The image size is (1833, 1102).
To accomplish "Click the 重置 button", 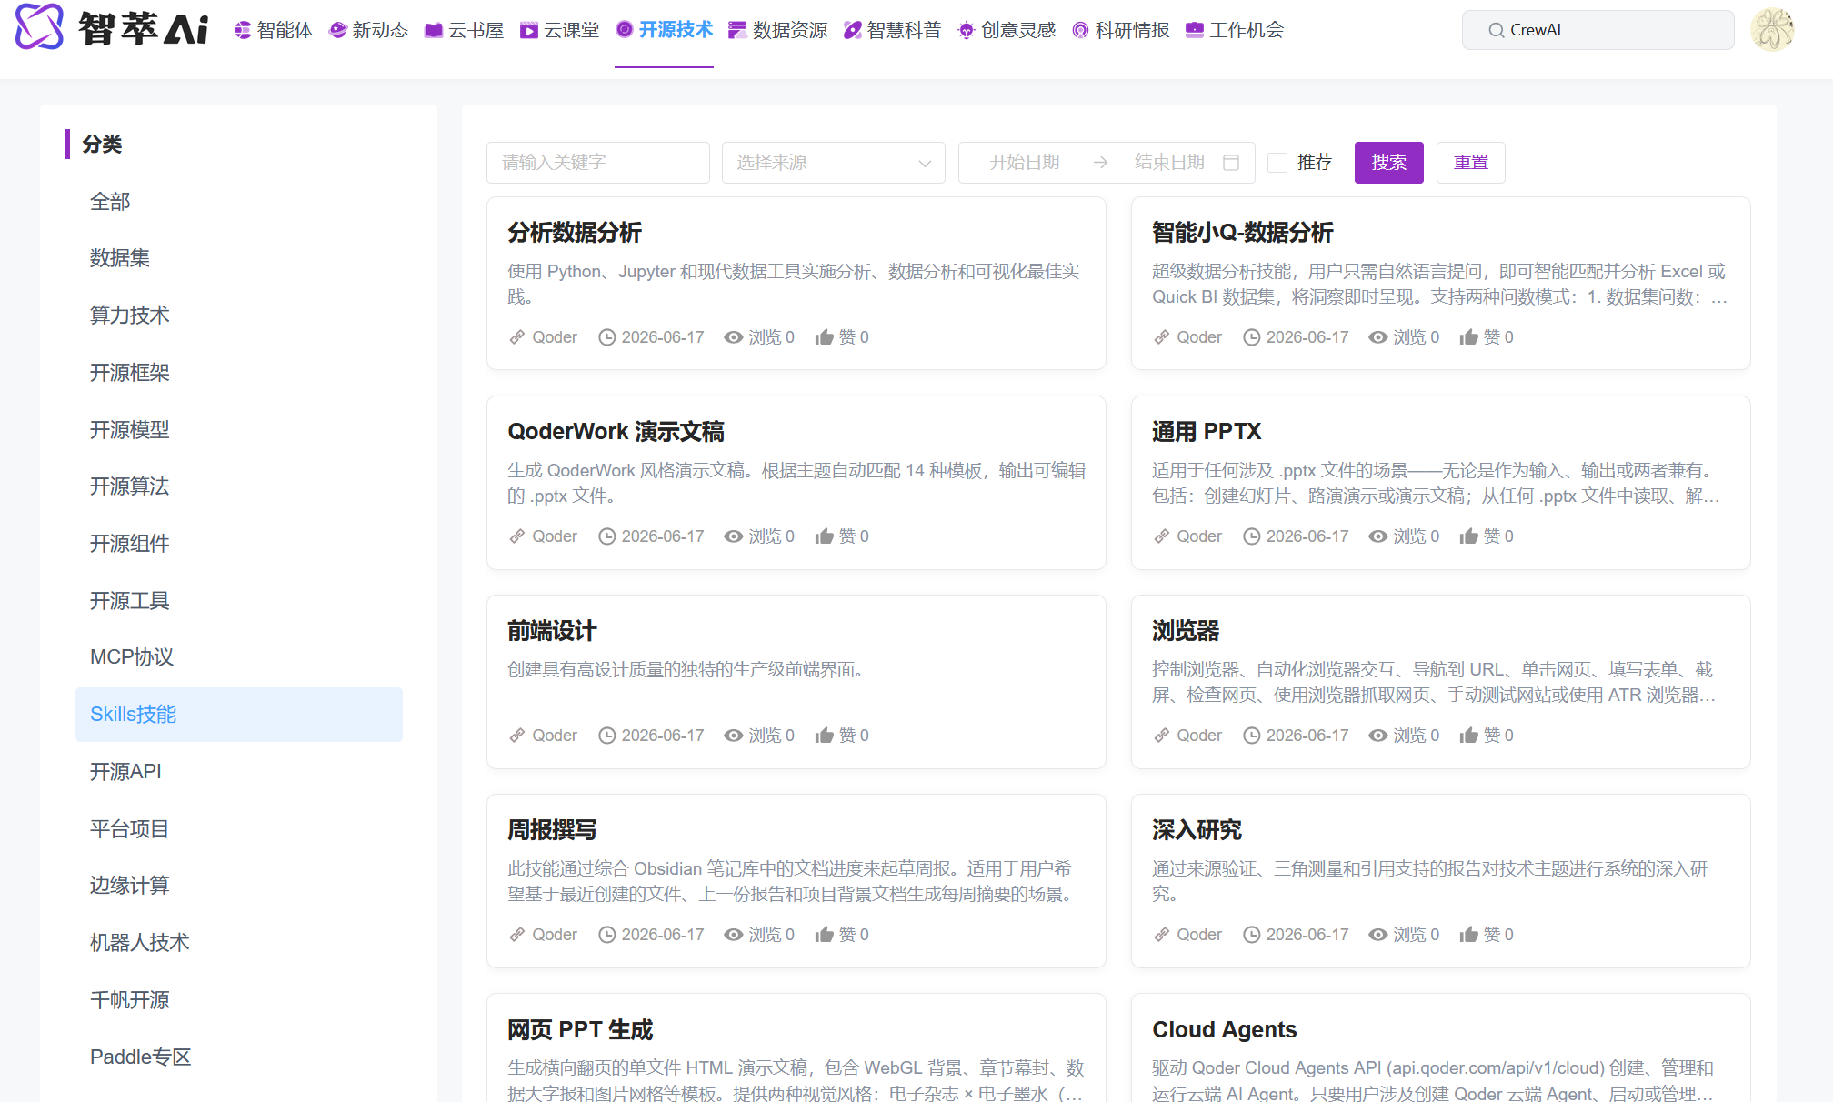I will pyautogui.click(x=1471, y=163).
